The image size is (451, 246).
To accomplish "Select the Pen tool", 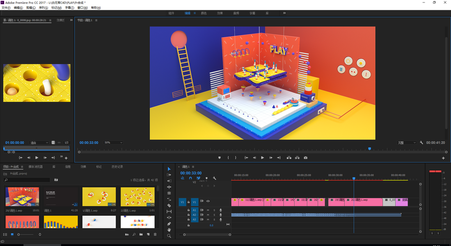I will pyautogui.click(x=169, y=223).
